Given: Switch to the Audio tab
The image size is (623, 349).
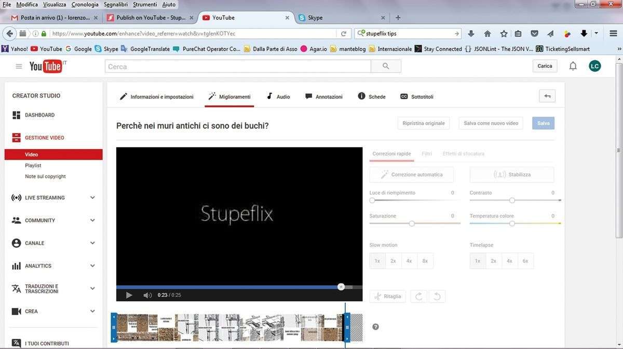Looking at the screenshot, I should point(278,97).
